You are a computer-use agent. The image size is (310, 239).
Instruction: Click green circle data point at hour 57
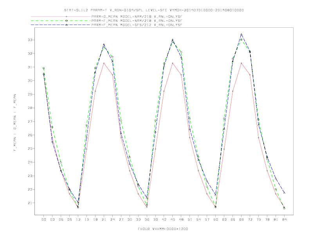[x=207, y=187]
